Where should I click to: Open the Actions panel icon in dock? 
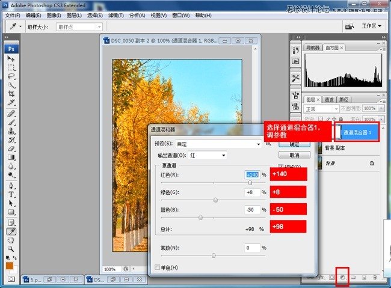pos(296,61)
